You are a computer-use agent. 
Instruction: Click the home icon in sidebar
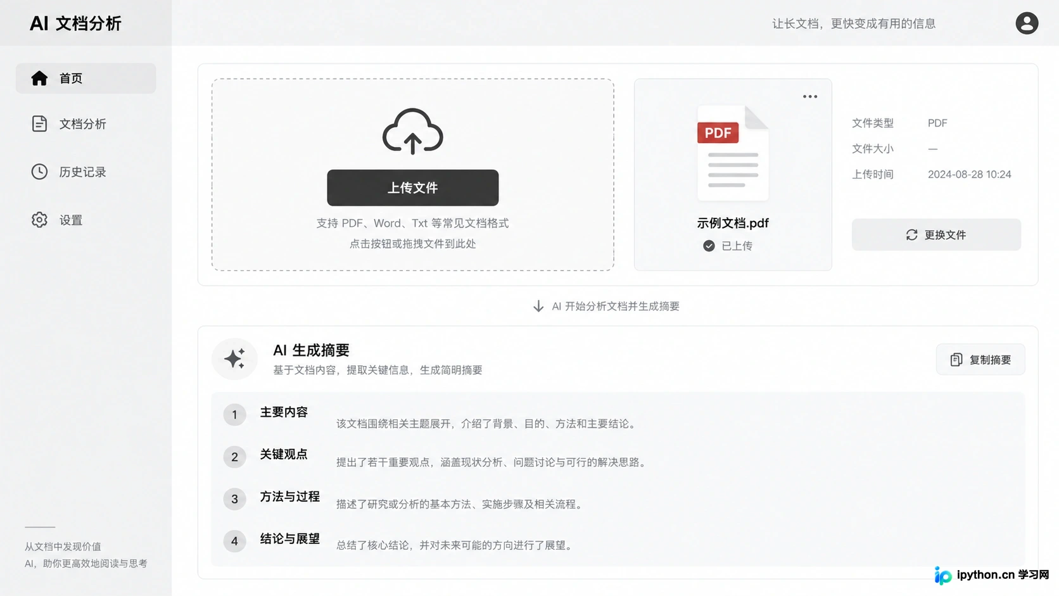[x=39, y=78]
